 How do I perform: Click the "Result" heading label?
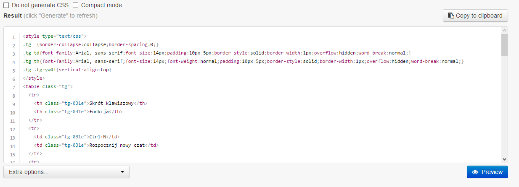click(x=13, y=16)
